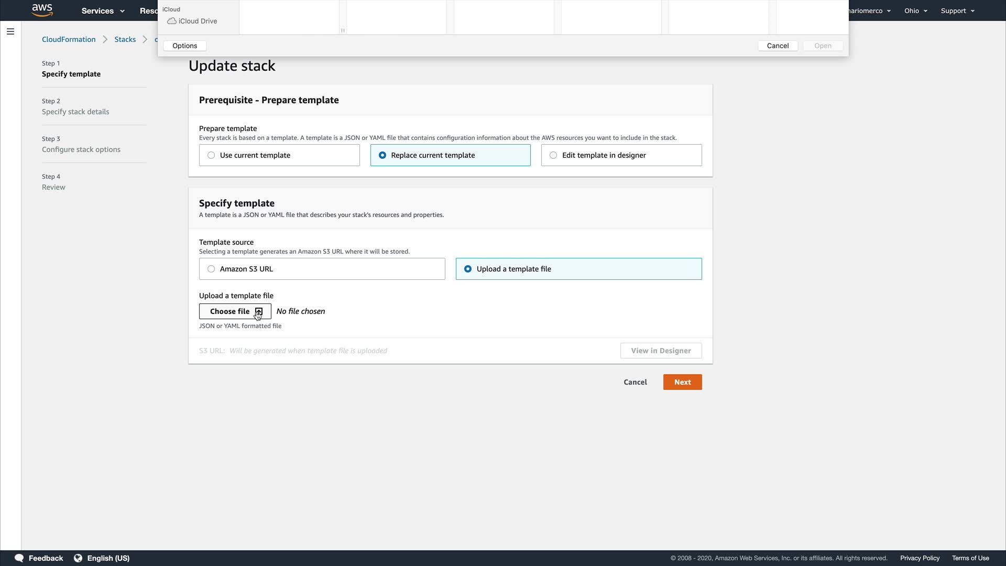Click Options in the file dialog
The height and width of the screenshot is (566, 1006).
184,46
